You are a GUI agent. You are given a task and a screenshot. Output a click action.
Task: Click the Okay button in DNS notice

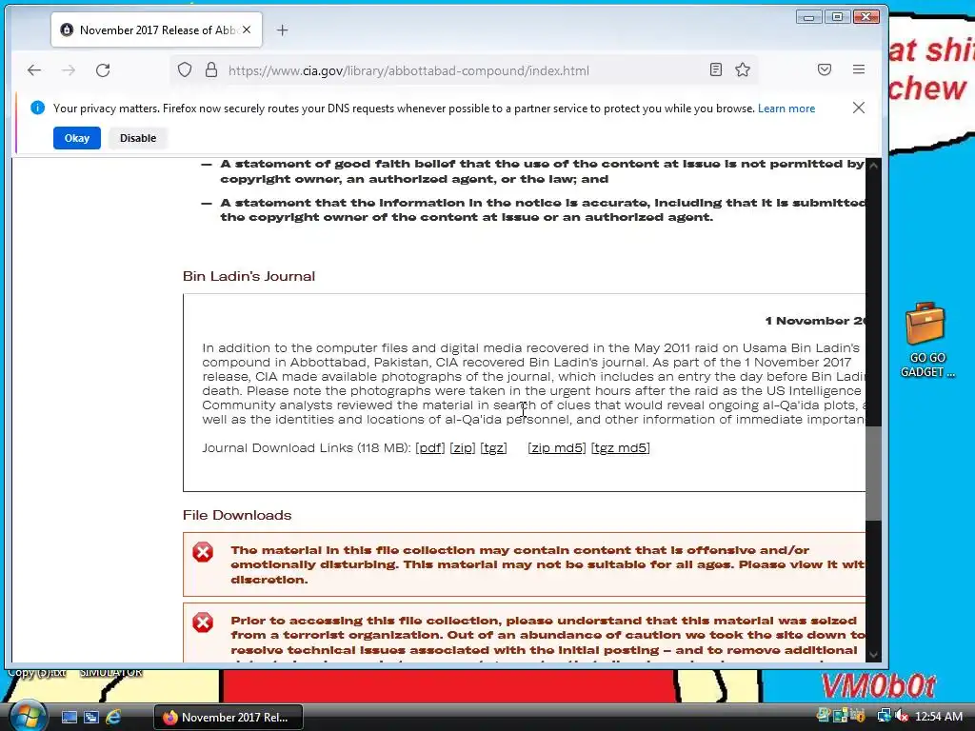[x=77, y=138]
